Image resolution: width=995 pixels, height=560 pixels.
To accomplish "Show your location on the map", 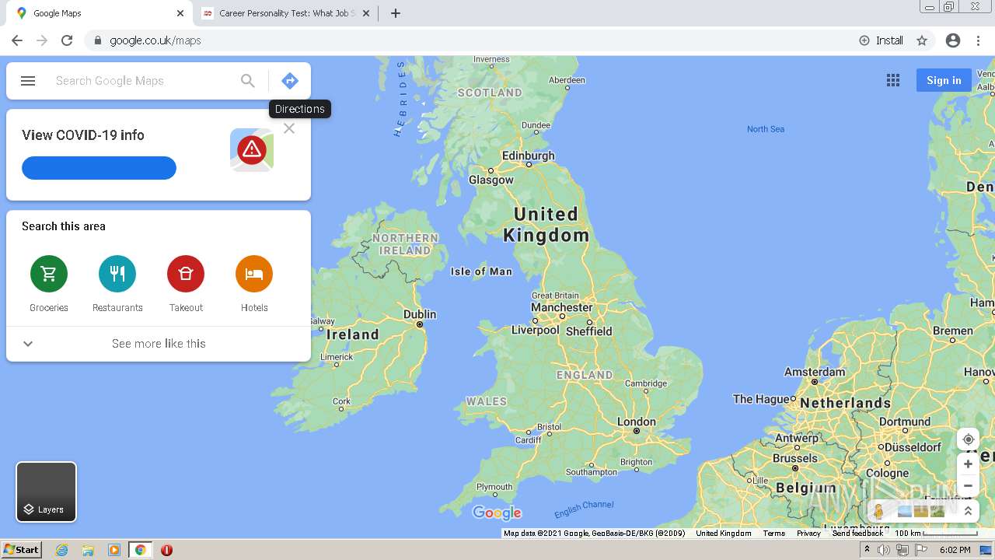I will pos(968,439).
